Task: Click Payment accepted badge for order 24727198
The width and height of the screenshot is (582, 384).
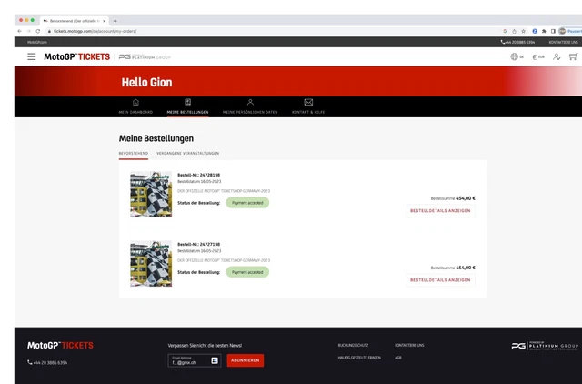Action: pyautogui.click(x=247, y=272)
